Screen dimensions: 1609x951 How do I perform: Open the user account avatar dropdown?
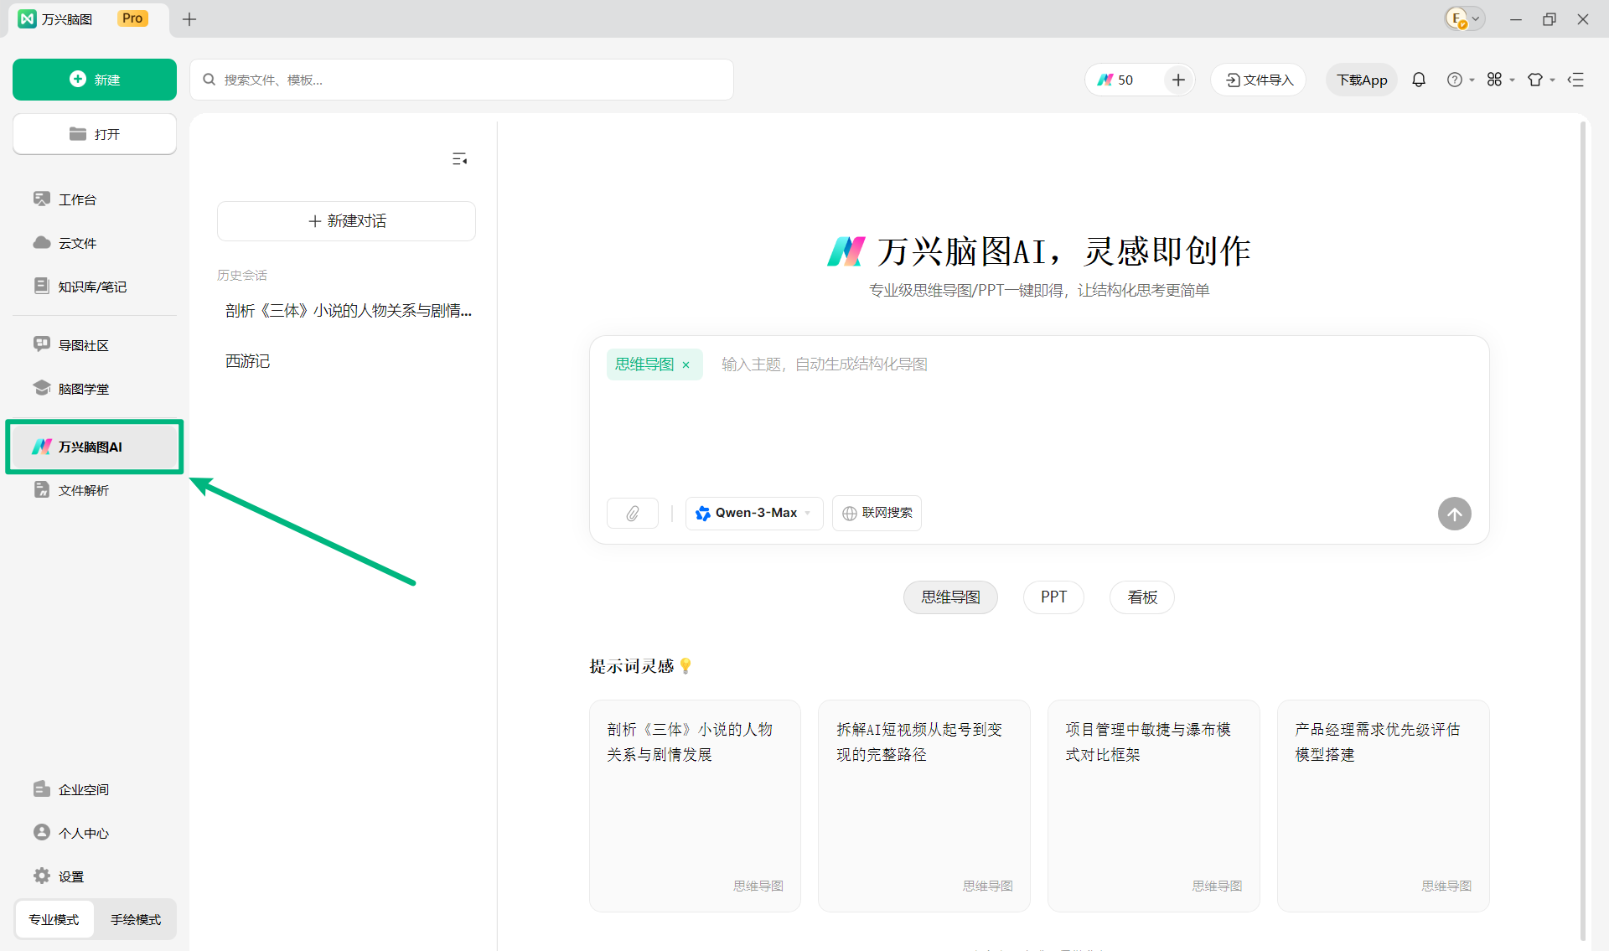pyautogui.click(x=1465, y=18)
